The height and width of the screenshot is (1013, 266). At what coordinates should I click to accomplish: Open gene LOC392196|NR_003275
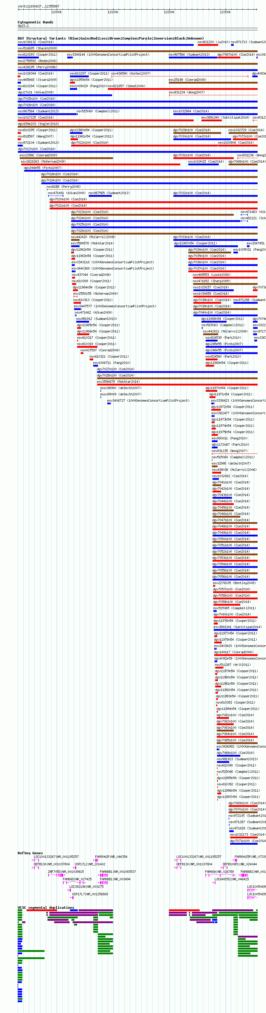(87, 887)
